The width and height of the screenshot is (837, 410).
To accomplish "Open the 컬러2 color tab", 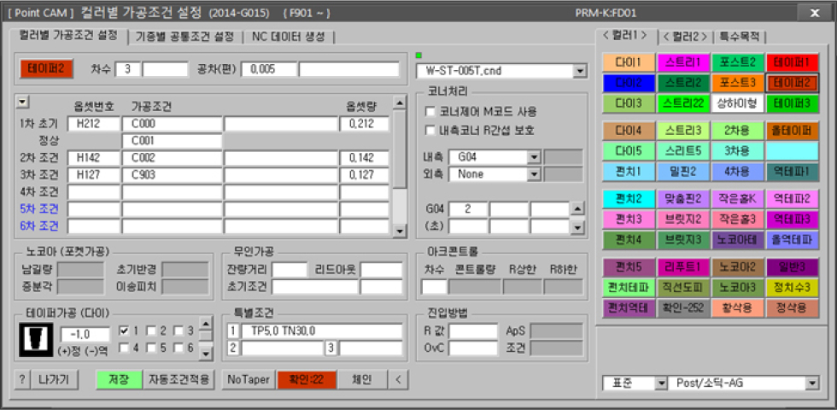I will click(x=684, y=36).
